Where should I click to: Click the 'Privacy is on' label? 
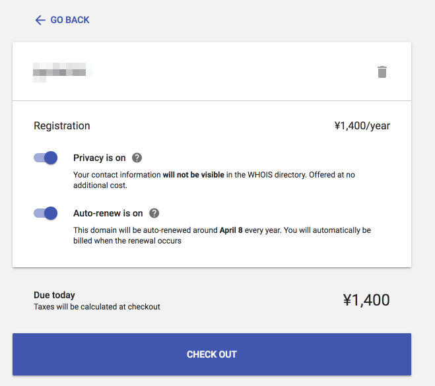(x=99, y=158)
